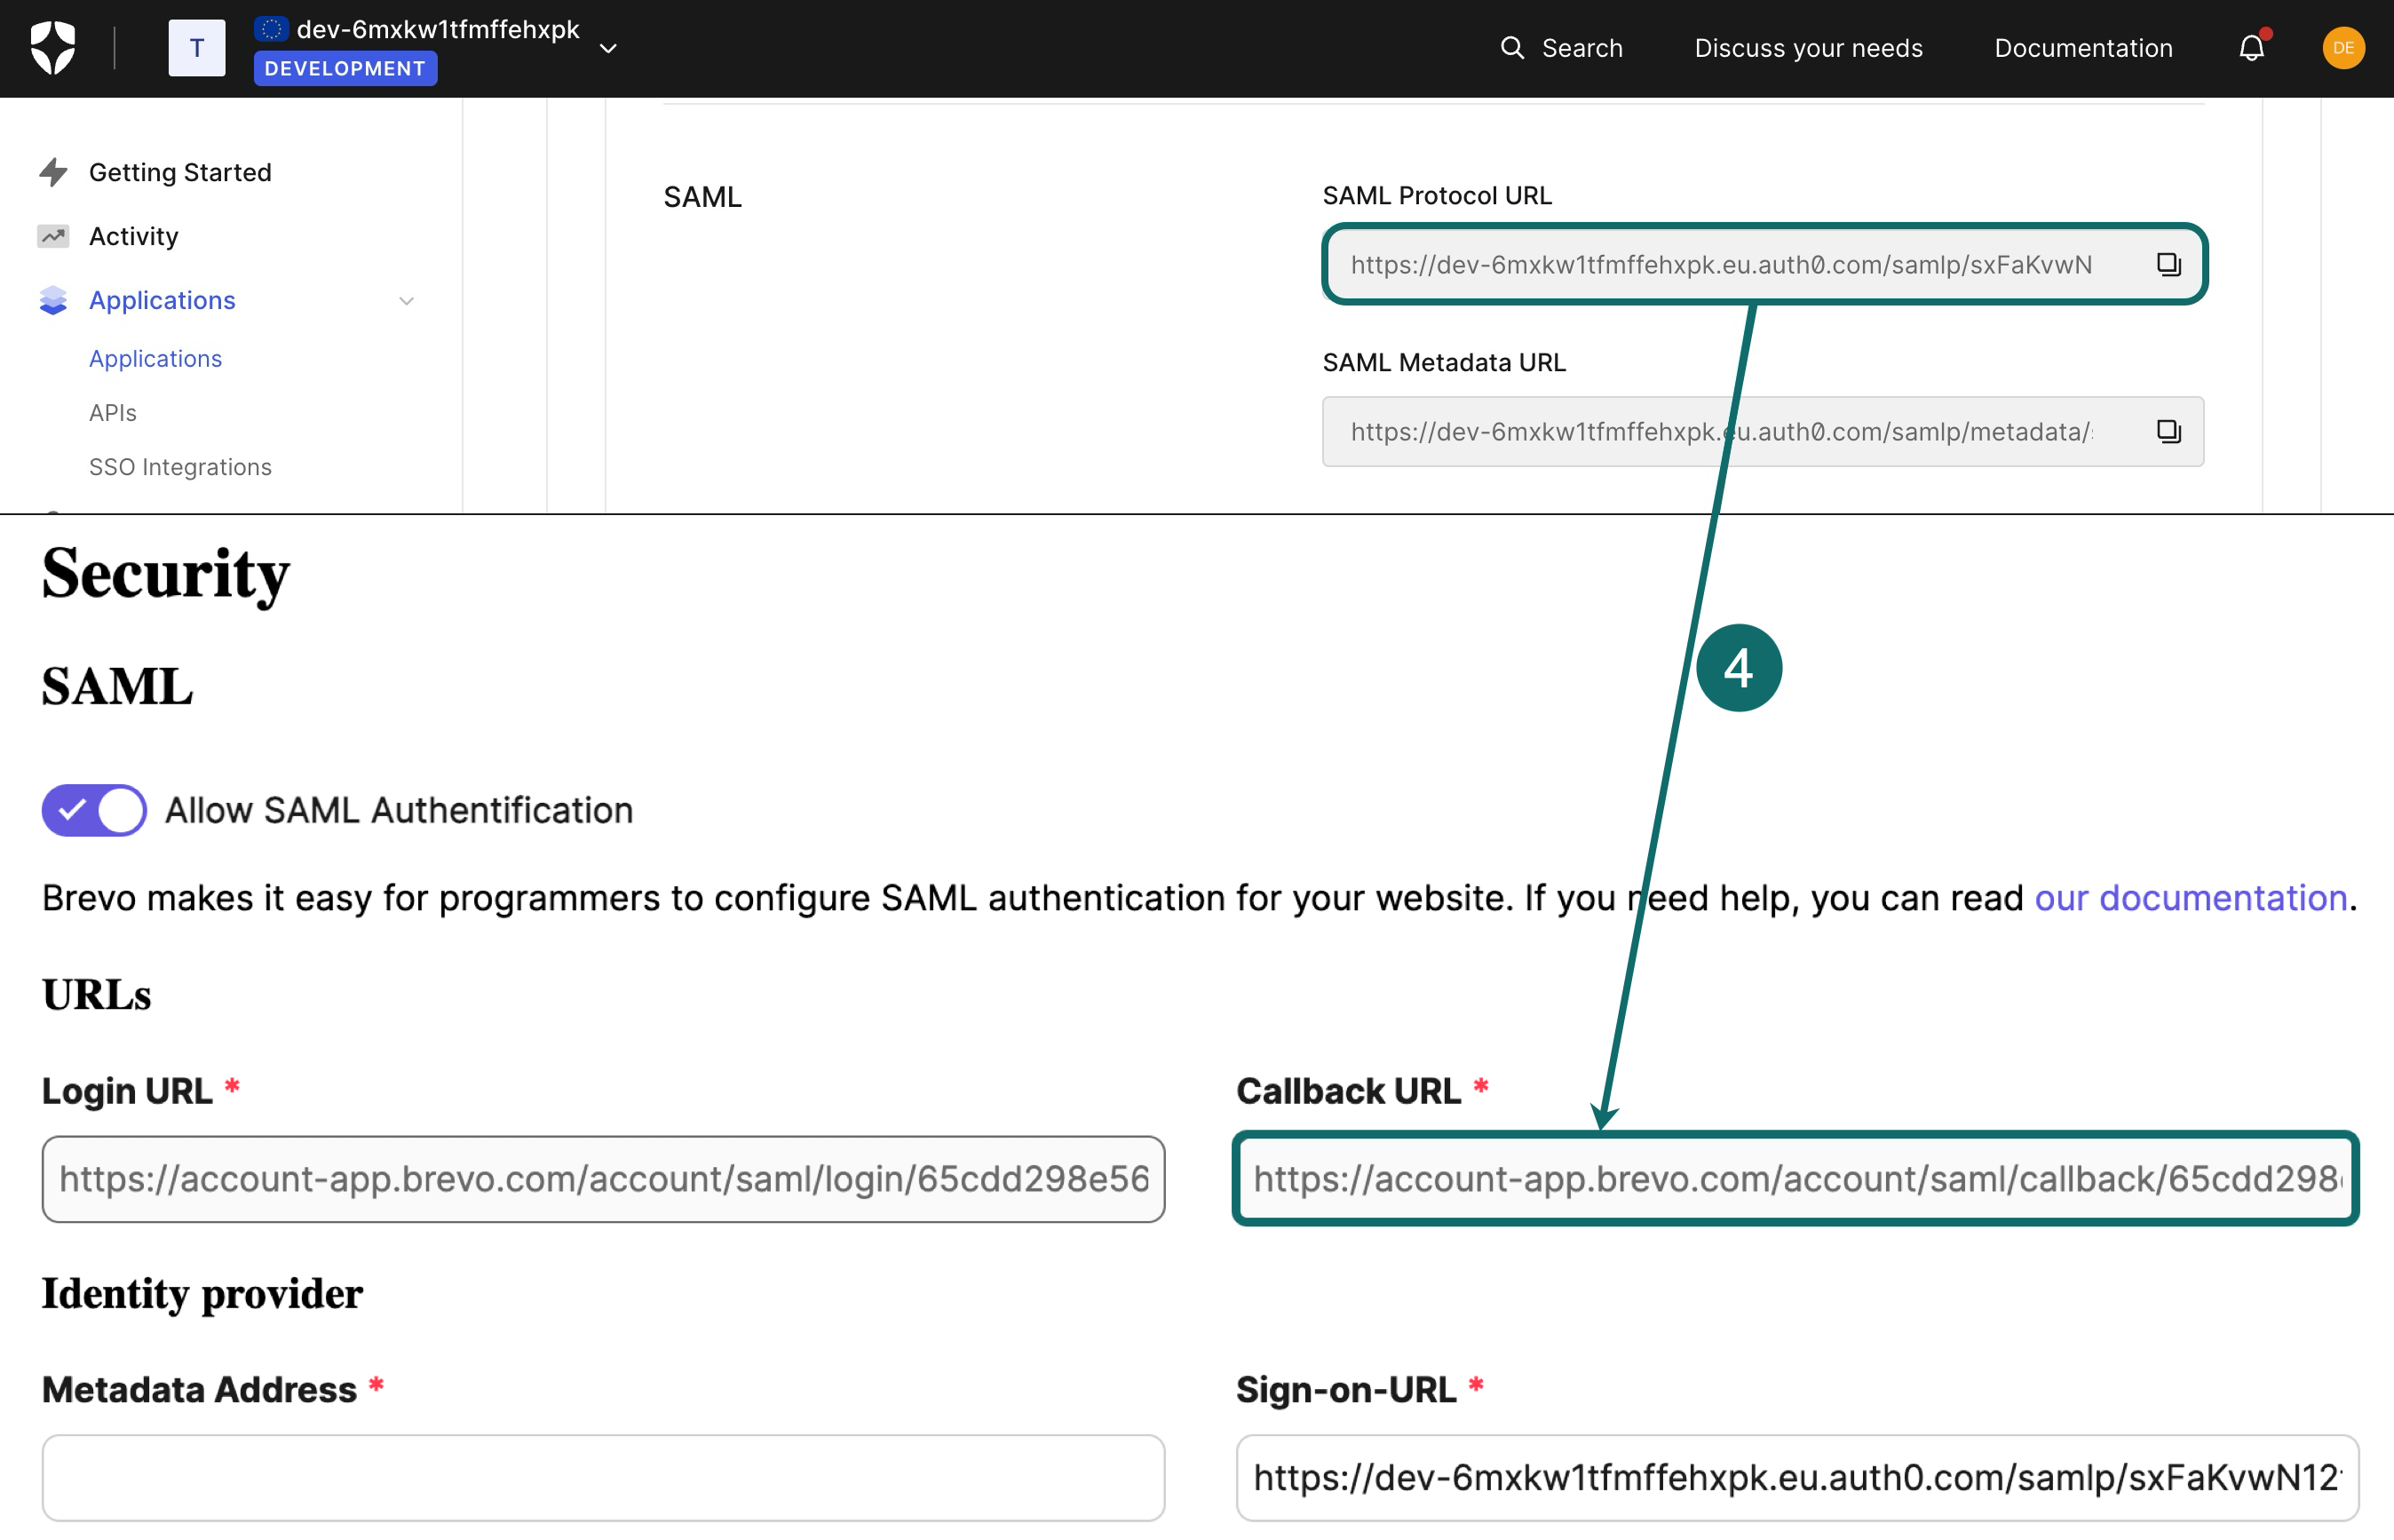
Task: Expand the tenant switcher dropdown
Action: tap(607, 47)
